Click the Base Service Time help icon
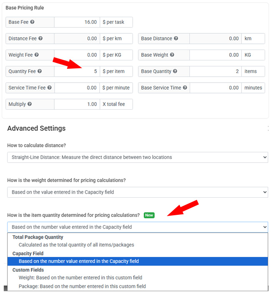The image size is (271, 292). (x=185, y=88)
